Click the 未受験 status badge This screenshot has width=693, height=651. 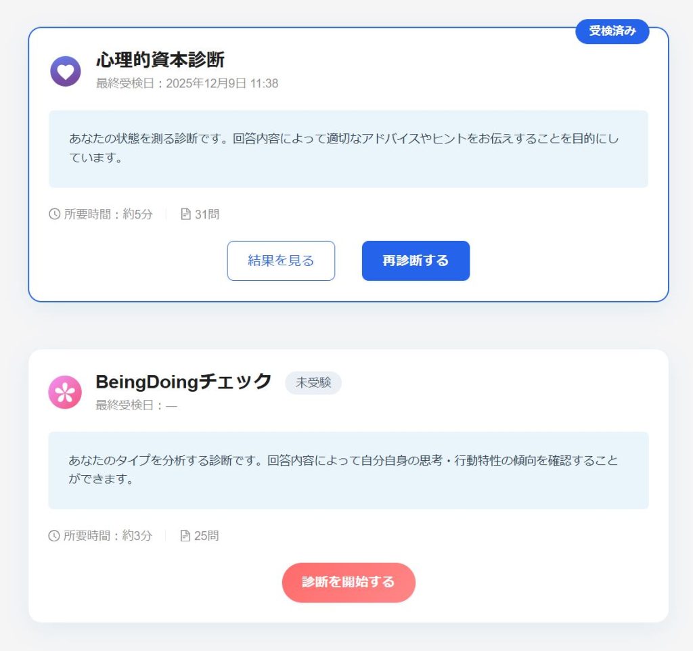[313, 382]
